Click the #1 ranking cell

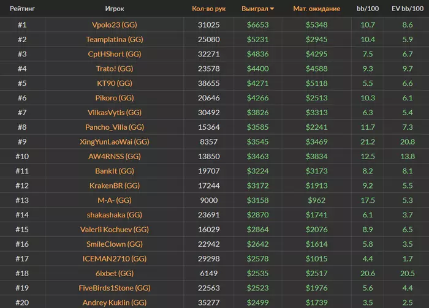(21, 25)
